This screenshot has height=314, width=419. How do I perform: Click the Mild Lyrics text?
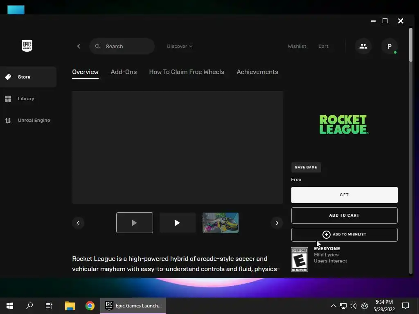pyautogui.click(x=326, y=255)
